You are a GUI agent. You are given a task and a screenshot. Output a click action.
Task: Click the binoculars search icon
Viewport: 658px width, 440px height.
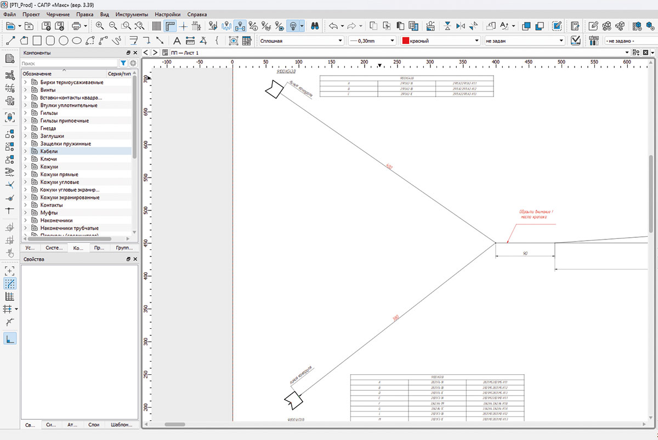pyautogui.click(x=315, y=26)
